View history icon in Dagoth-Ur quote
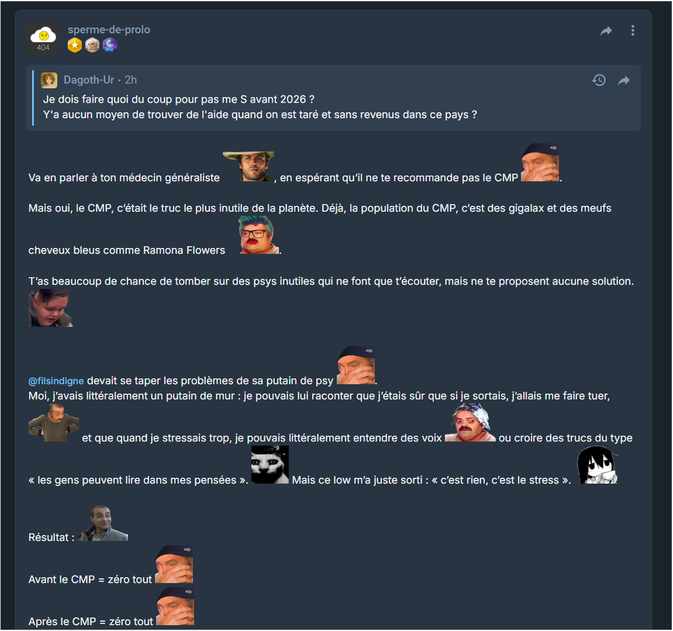Screen dimensions: 673x631 [x=599, y=80]
